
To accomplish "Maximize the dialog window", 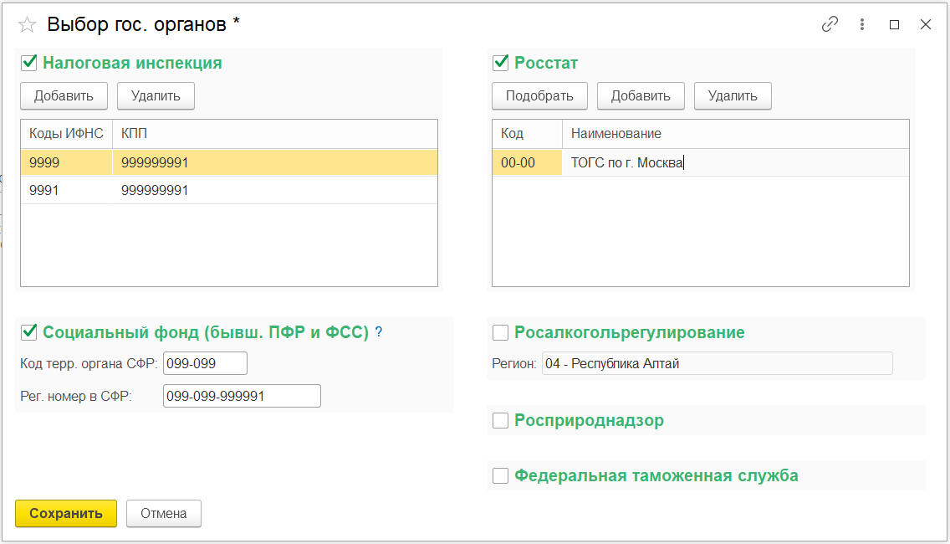I will pyautogui.click(x=894, y=25).
